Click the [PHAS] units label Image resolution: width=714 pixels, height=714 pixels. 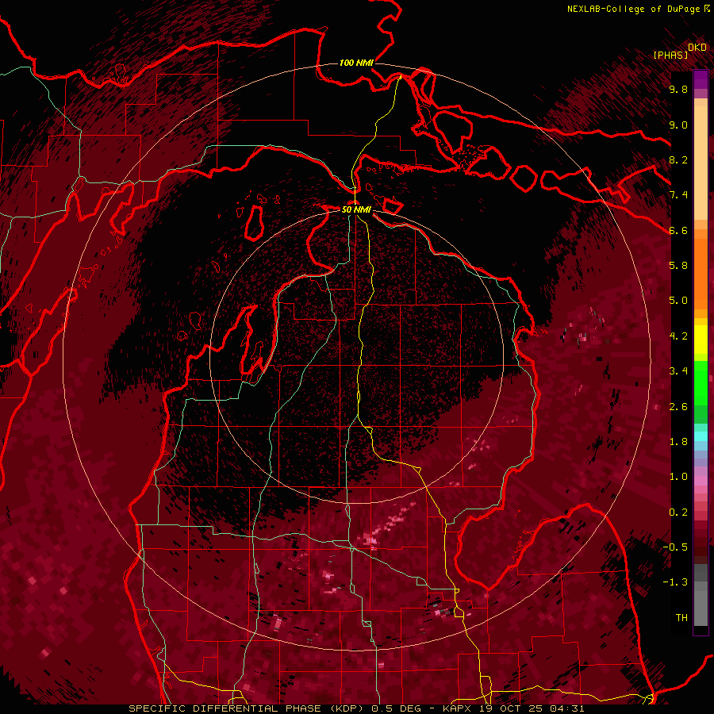pos(670,55)
